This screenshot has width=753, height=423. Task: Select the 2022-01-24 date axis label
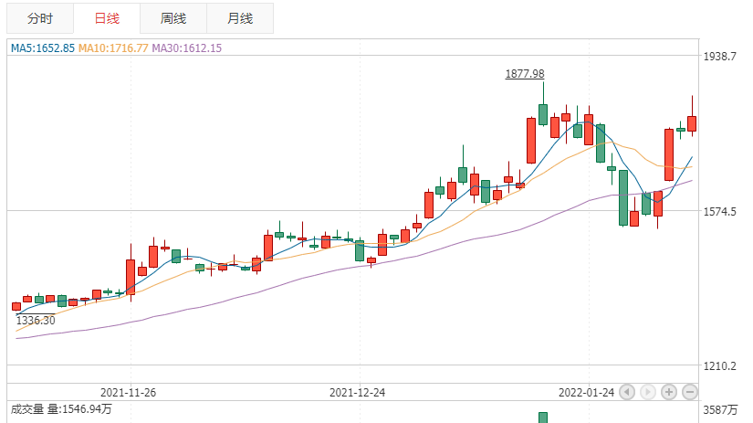point(586,393)
